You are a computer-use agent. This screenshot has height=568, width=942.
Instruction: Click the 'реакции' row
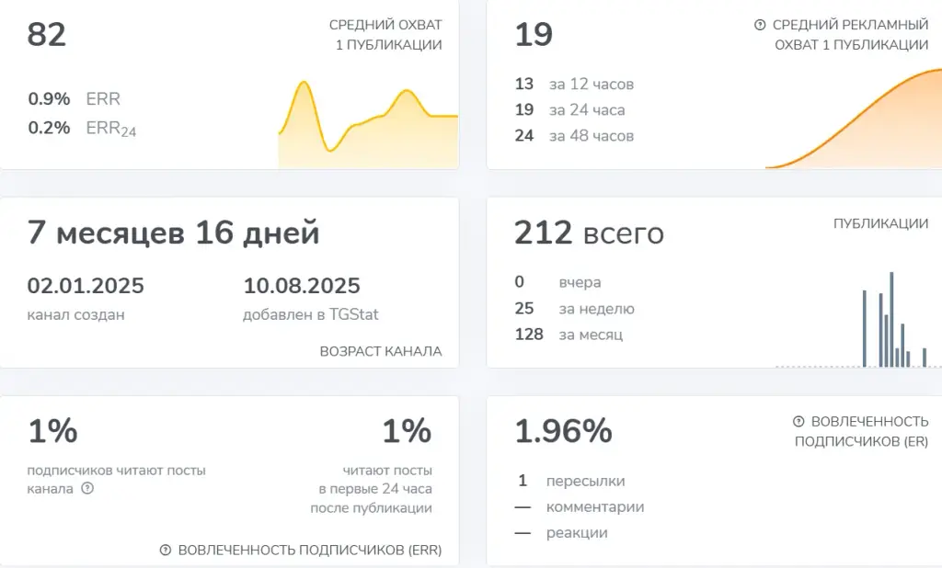[x=561, y=533]
